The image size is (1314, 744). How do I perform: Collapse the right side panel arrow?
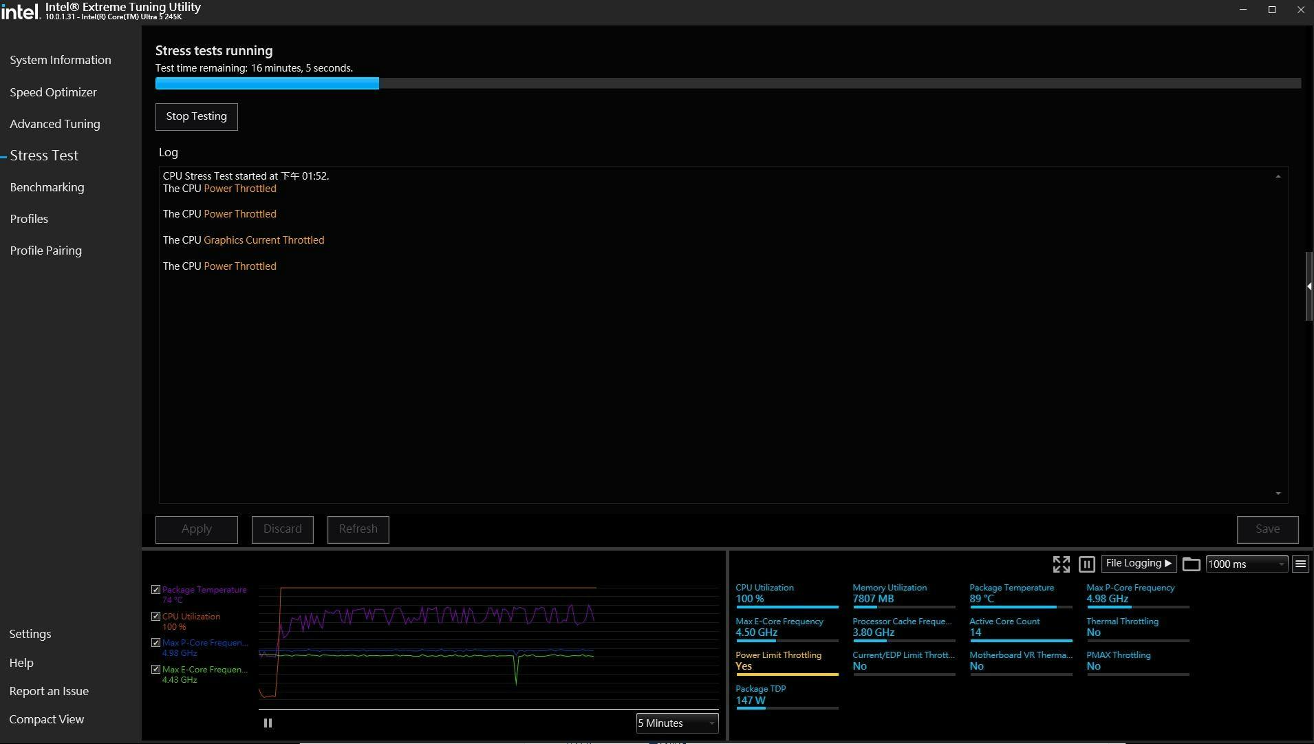1308,286
